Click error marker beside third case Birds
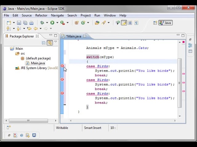Screen dimensions: 197x147 (62, 93)
